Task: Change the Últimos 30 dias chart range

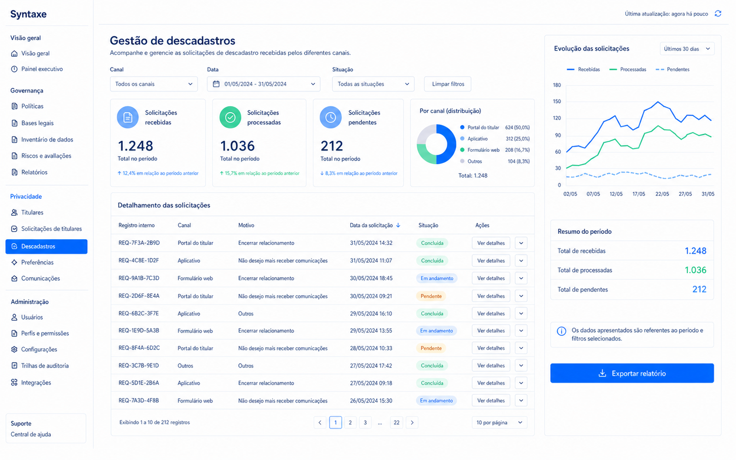Action: (x=687, y=49)
